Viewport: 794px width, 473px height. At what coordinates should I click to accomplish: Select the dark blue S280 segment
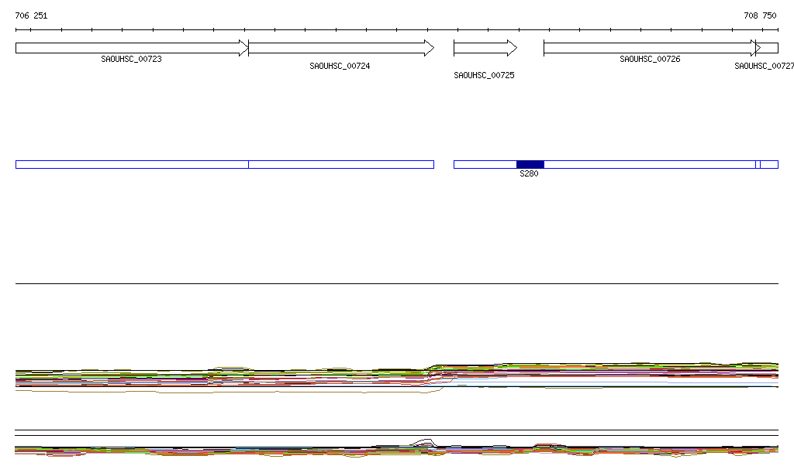[530, 164]
